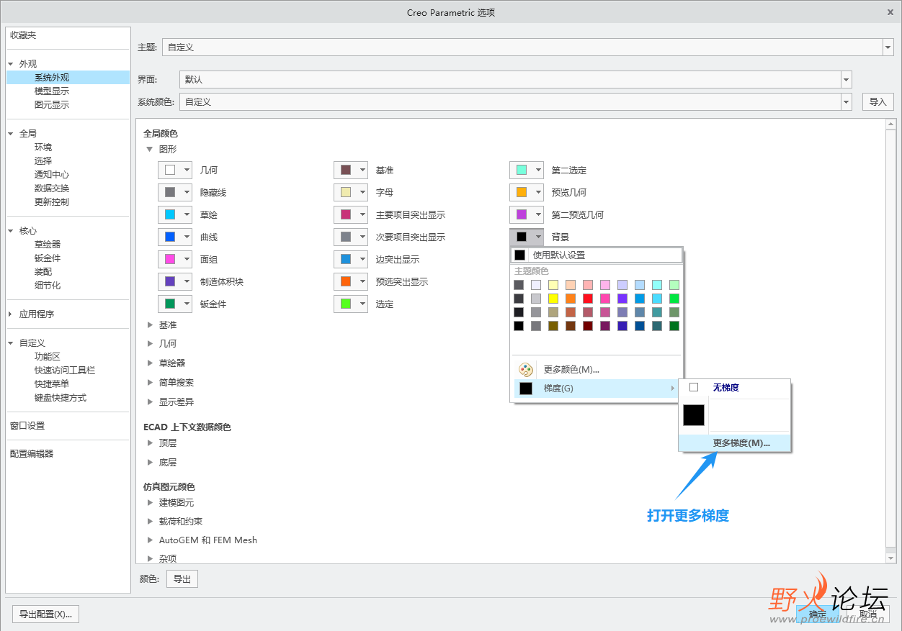The image size is (902, 631).
Task: Open the 字母 color picker button
Action: click(351, 193)
